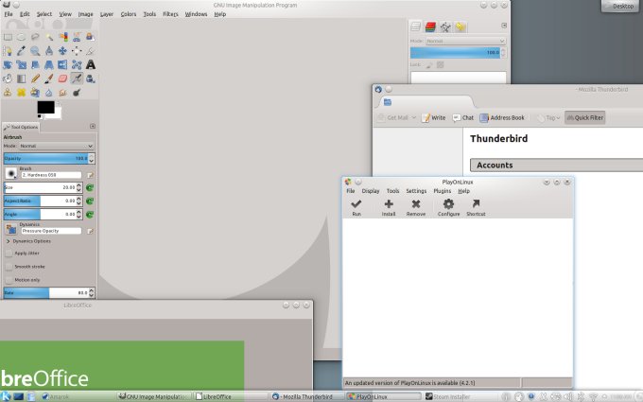
Task: Select the Ellipse Select tool
Action: pyautogui.click(x=22, y=37)
